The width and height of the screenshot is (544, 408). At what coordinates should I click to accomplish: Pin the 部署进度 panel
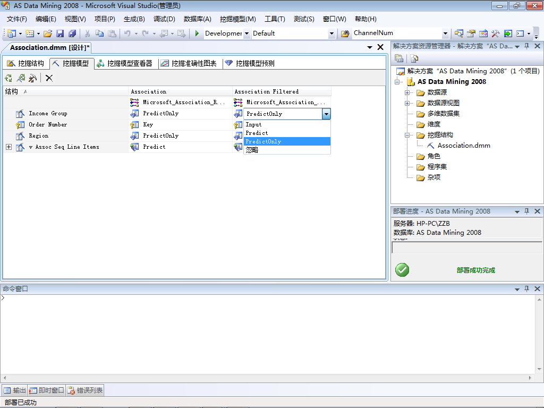(x=526, y=211)
